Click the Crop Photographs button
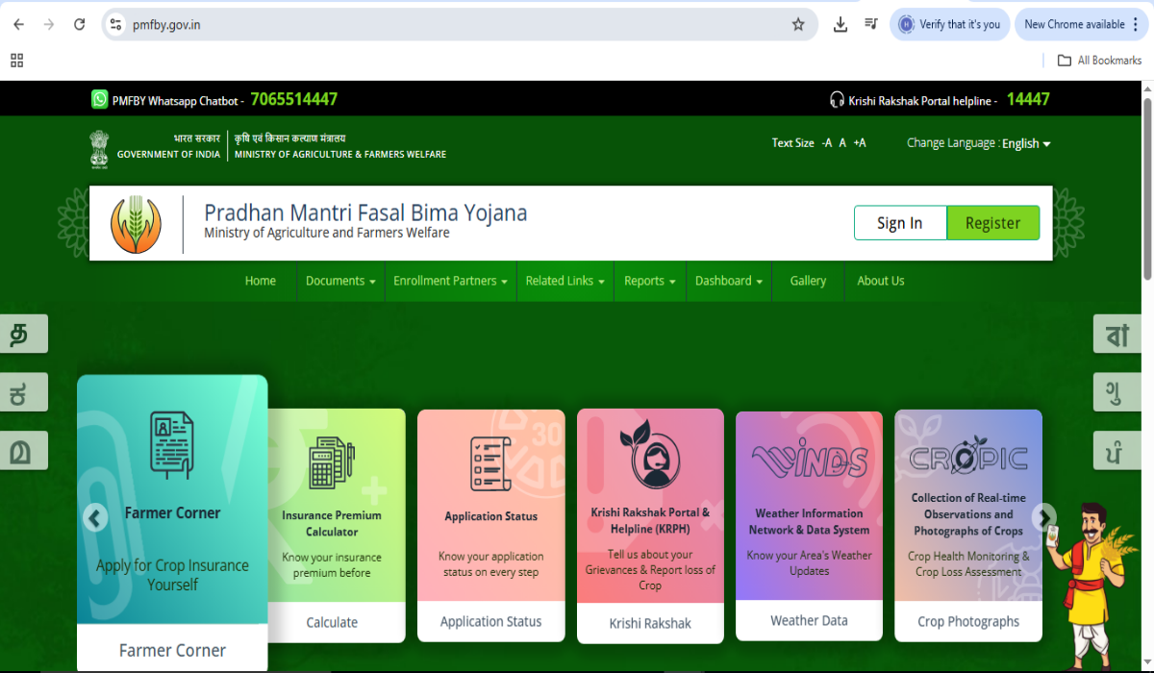 tap(968, 621)
